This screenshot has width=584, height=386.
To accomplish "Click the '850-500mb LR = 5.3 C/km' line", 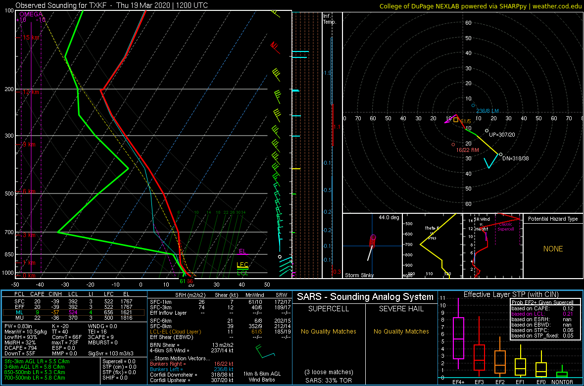I will [37, 372].
